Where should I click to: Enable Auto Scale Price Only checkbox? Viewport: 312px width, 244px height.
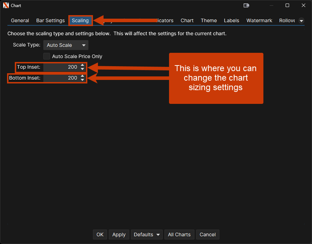pyautogui.click(x=47, y=56)
